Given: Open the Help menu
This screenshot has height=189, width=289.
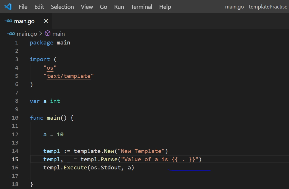Looking at the screenshot, I should pos(165,7).
